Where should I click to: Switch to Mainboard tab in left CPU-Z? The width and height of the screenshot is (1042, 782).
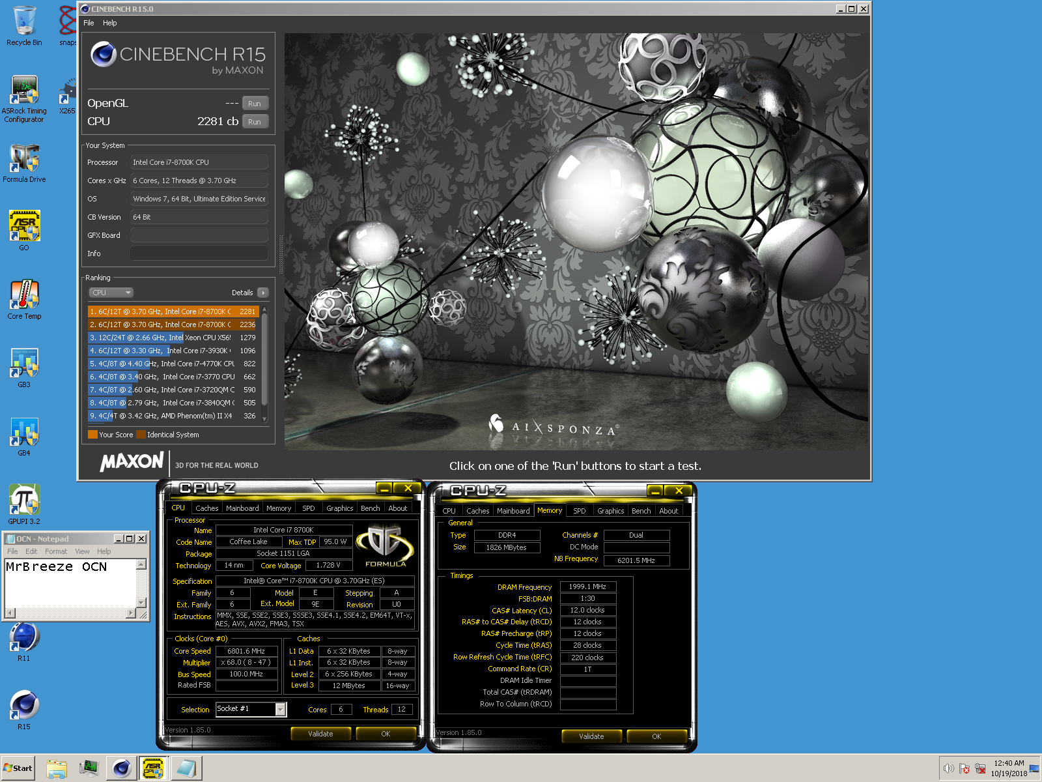tap(242, 508)
